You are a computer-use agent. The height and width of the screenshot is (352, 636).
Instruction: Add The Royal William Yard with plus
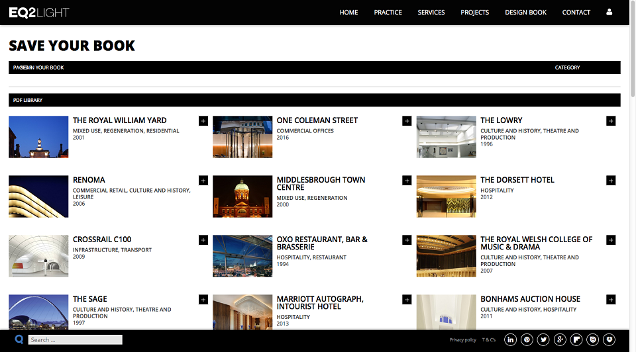click(x=203, y=120)
